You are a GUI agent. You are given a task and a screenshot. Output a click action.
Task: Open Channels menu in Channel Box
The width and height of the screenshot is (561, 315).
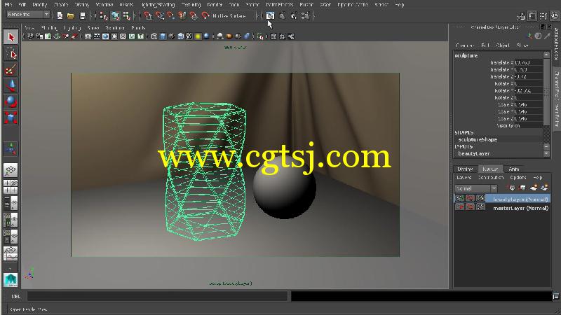click(464, 45)
